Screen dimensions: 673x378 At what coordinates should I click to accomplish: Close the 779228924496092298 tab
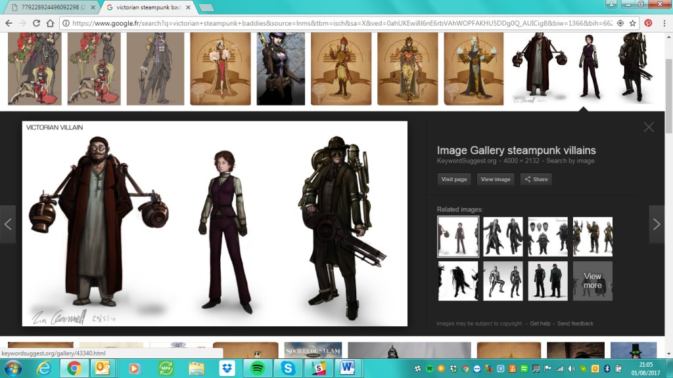[93, 7]
